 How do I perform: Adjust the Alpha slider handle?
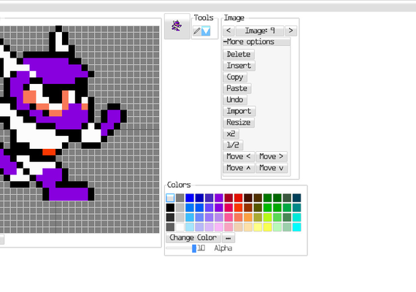click(194, 248)
